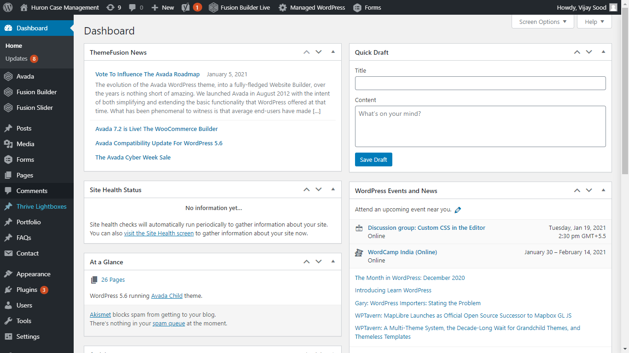The width and height of the screenshot is (629, 353).
Task: Click the Dashboard gauge icon
Action: [8, 28]
